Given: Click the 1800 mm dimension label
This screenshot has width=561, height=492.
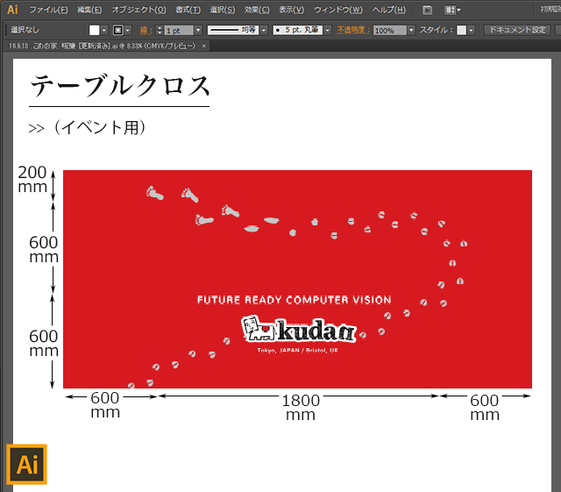Looking at the screenshot, I should (301, 408).
